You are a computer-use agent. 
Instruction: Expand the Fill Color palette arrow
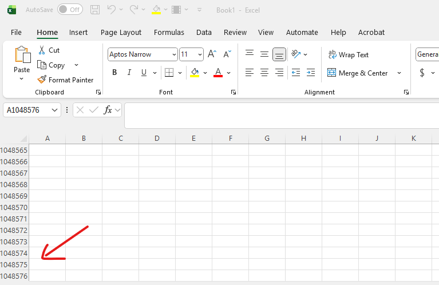click(x=205, y=73)
